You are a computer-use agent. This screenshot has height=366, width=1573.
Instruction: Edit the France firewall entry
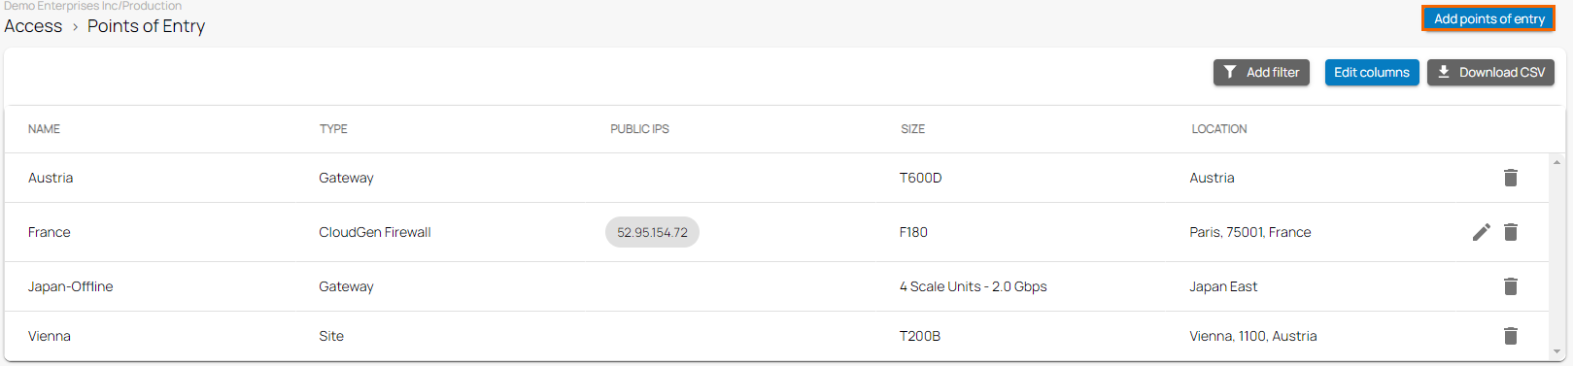1481,232
